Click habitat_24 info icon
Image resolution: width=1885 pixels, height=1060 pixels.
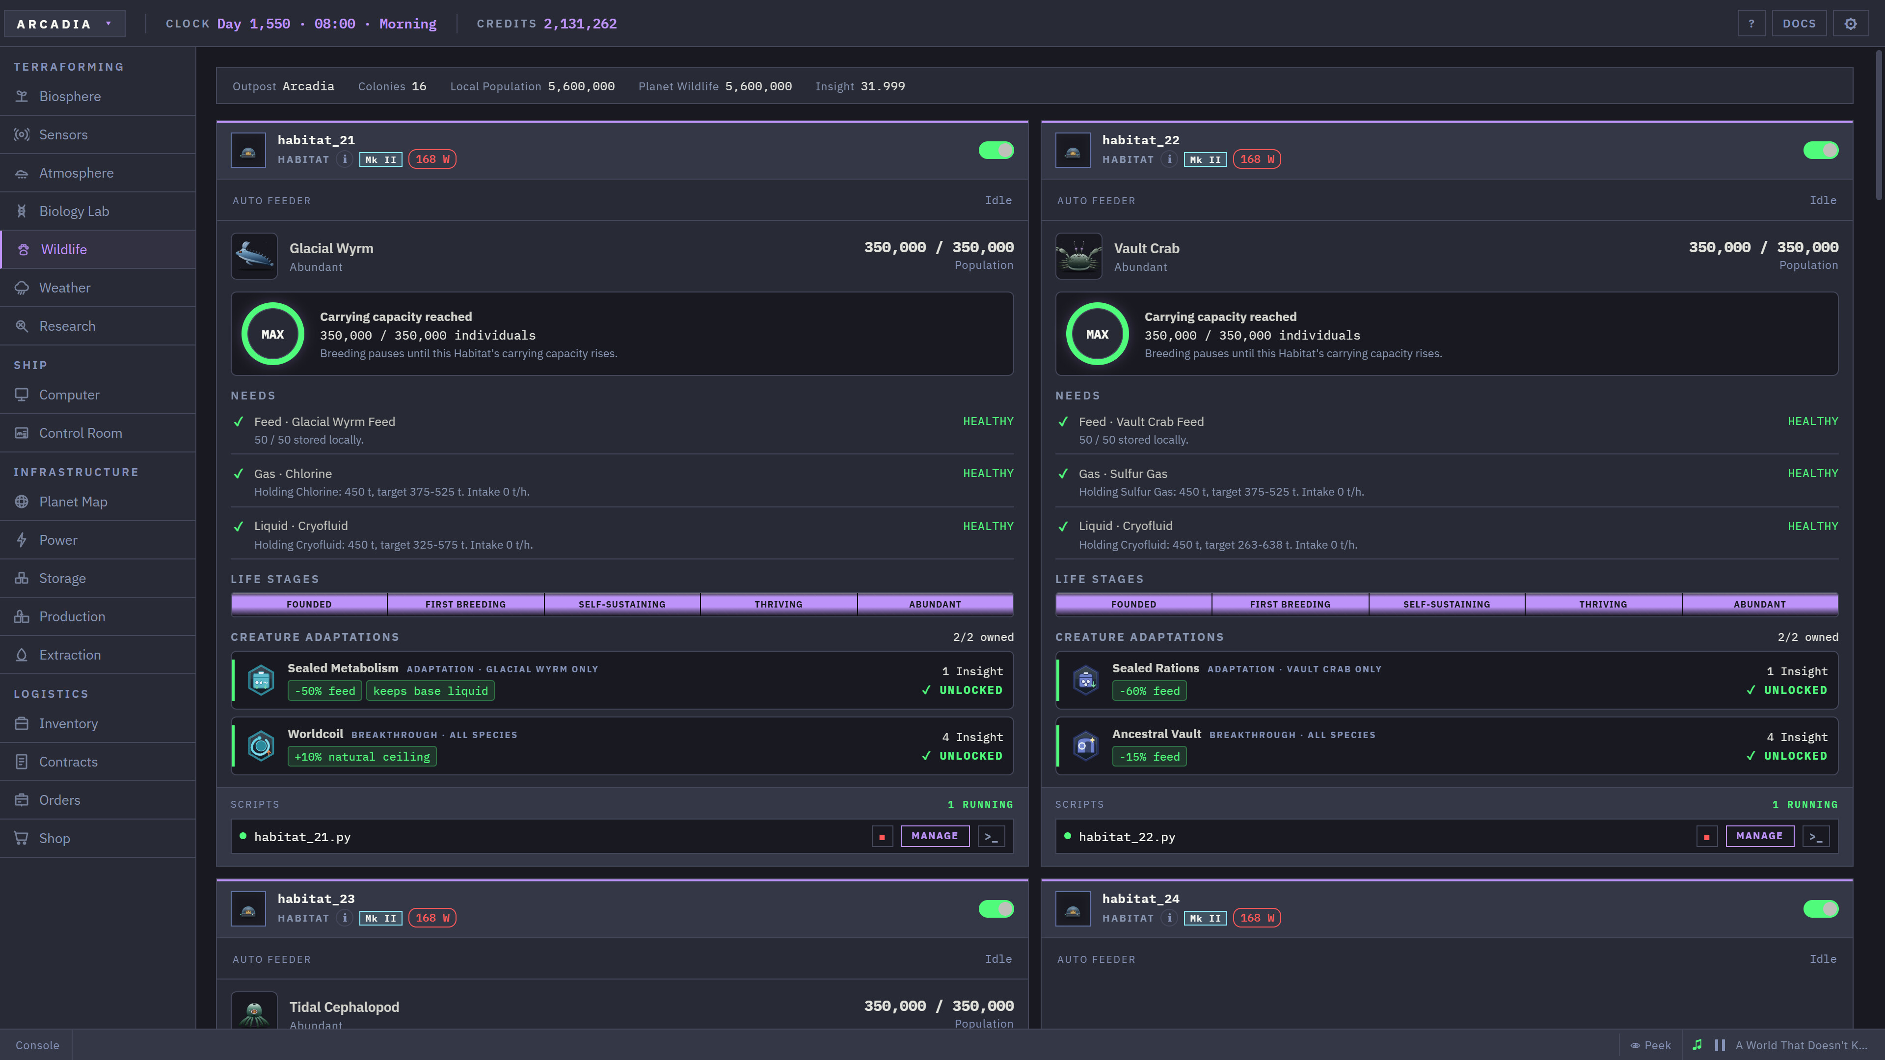pos(1169,917)
